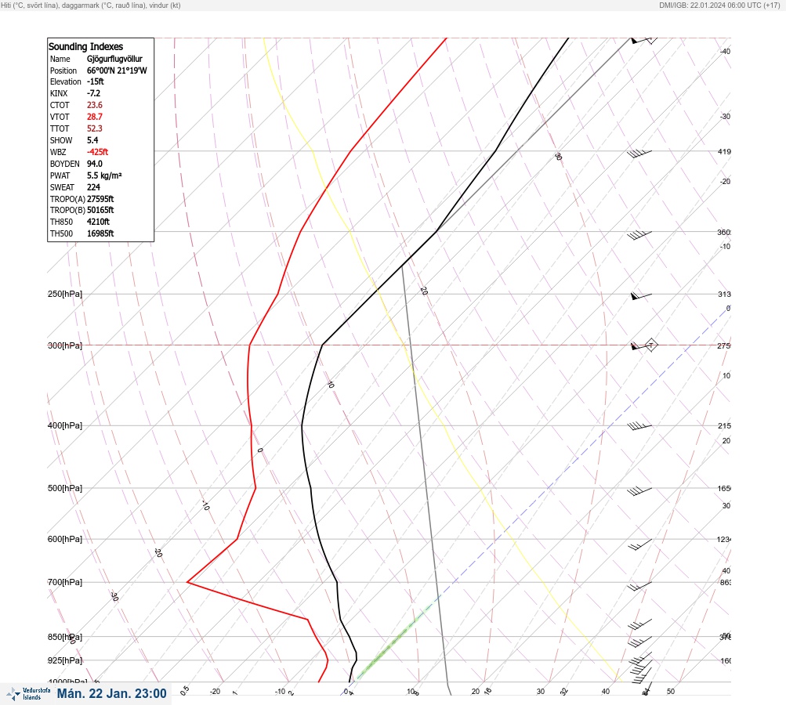Click the CTOT value 23.6
The height and width of the screenshot is (705, 786).
pyautogui.click(x=95, y=105)
